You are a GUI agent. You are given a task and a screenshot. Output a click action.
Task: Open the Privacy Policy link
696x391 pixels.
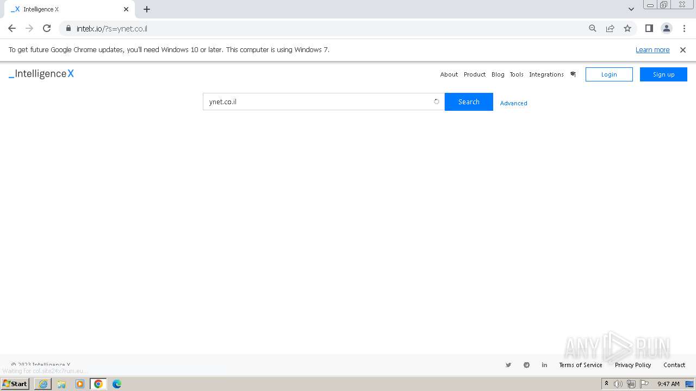633,365
